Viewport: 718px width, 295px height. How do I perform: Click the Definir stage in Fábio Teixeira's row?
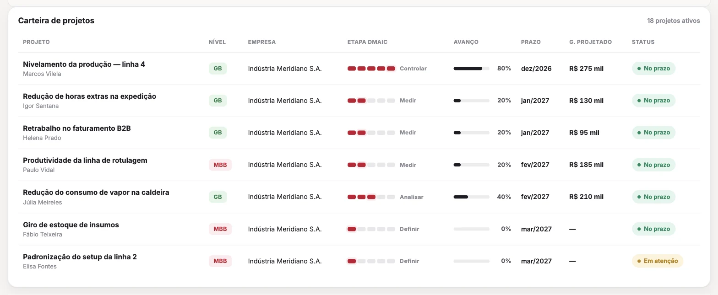(409, 229)
